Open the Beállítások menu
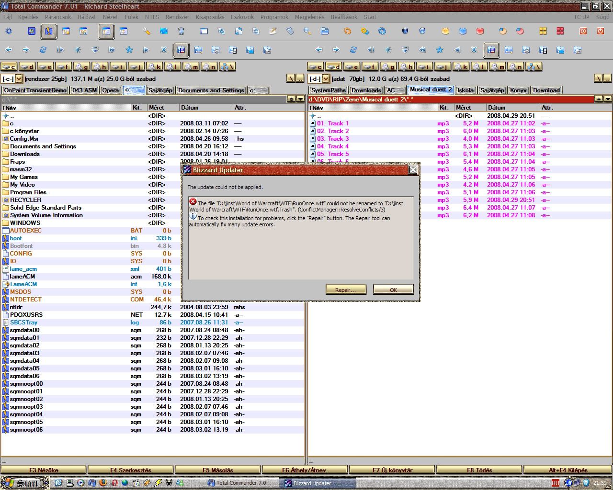This screenshot has width=613, height=490. [x=344, y=17]
